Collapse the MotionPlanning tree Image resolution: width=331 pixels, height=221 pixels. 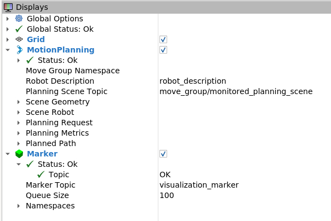[8, 50]
